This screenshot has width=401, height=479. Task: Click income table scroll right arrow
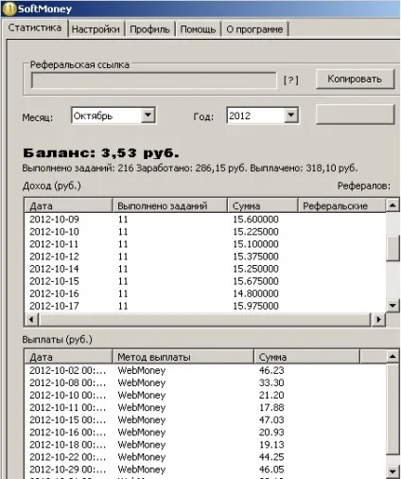point(378,319)
